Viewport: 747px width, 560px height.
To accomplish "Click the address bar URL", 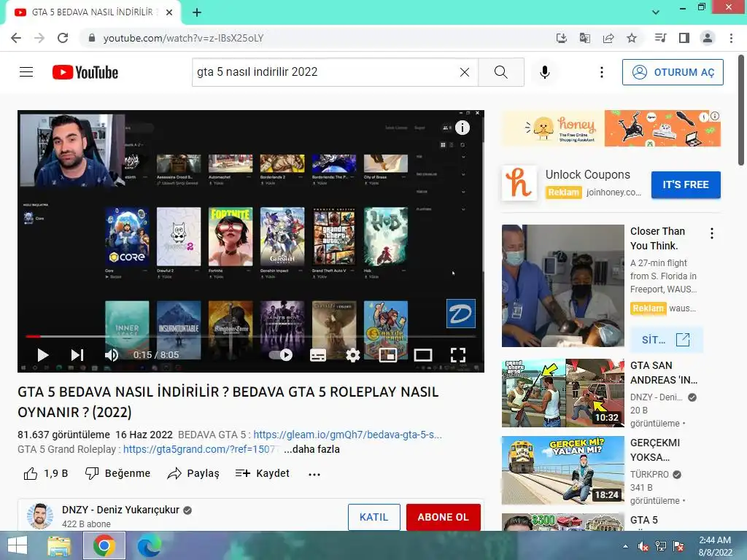I will click(183, 38).
